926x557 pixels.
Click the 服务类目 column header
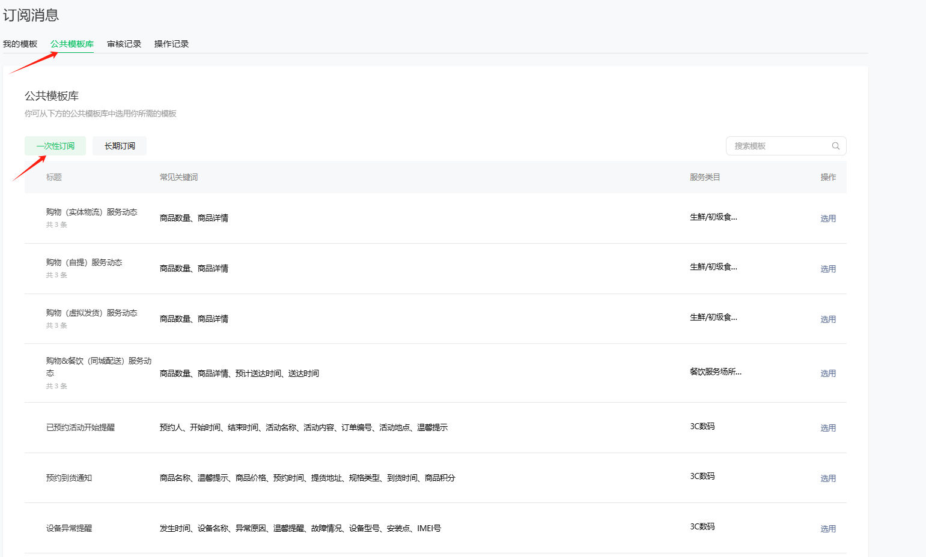(705, 177)
